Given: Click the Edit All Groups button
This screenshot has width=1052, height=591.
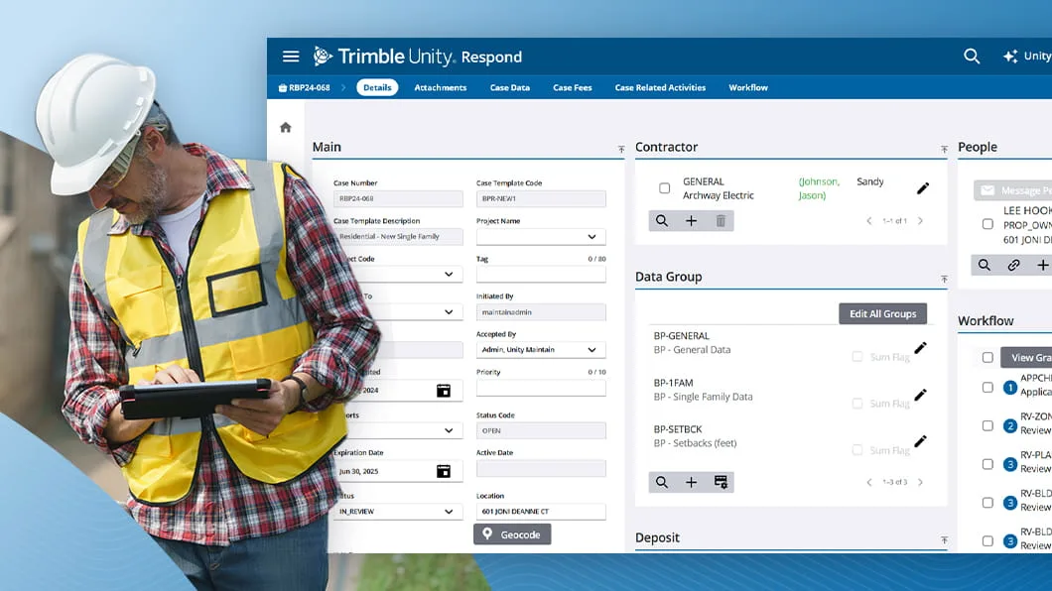Looking at the screenshot, I should [883, 313].
